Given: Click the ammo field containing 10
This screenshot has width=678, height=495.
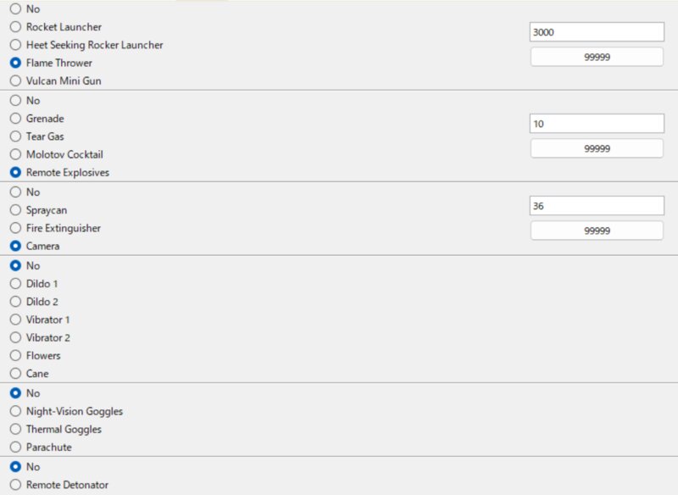Looking at the screenshot, I should coord(597,124).
